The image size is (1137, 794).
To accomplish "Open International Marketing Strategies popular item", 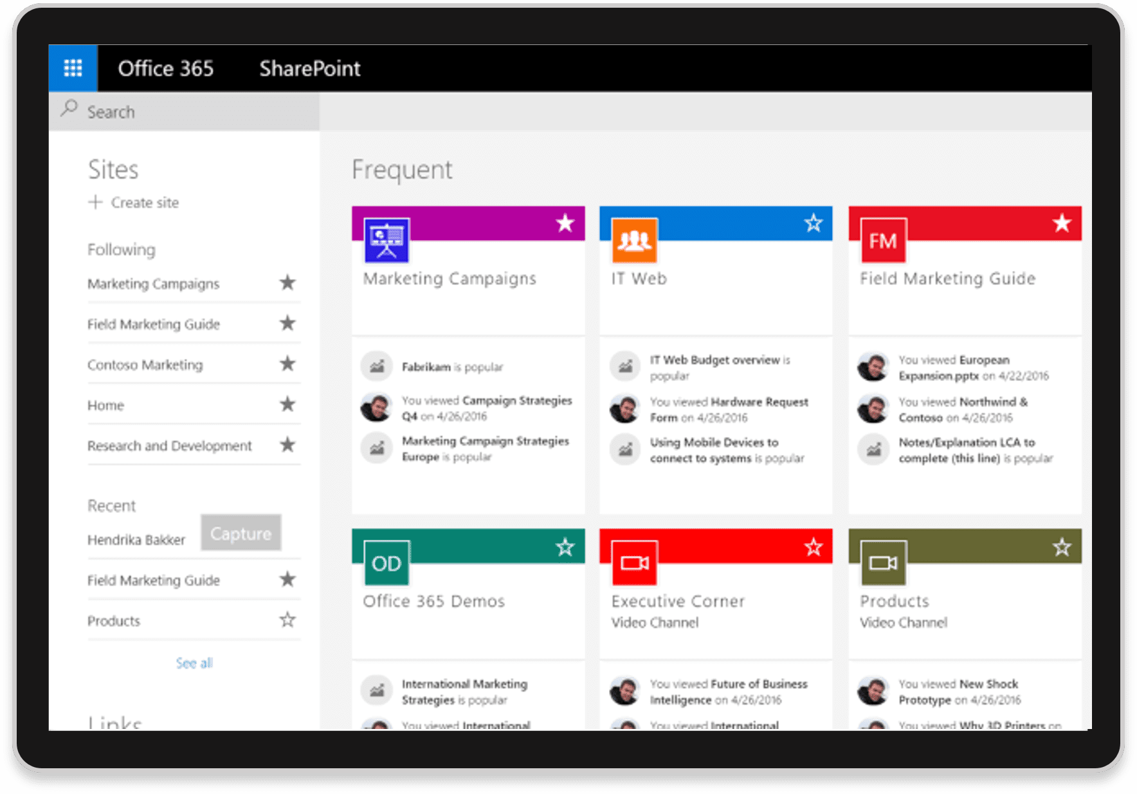I will 464,692.
